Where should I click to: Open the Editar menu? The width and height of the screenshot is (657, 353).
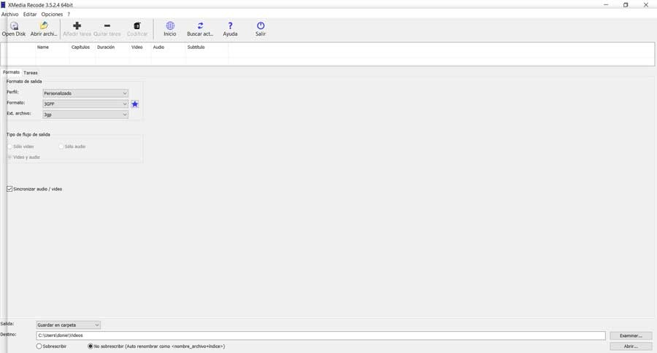point(30,15)
